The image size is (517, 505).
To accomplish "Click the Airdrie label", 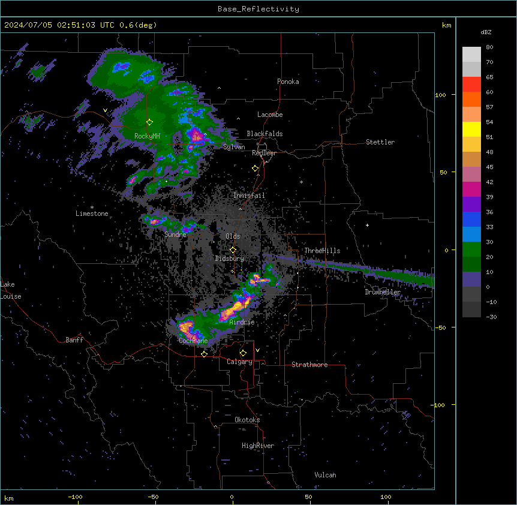I will [242, 322].
